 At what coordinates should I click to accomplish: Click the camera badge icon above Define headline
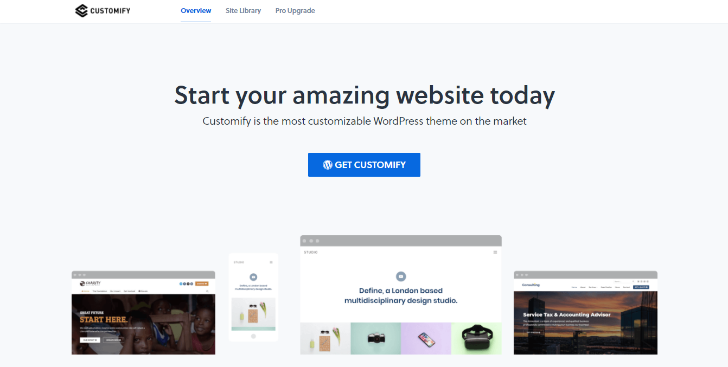click(401, 276)
